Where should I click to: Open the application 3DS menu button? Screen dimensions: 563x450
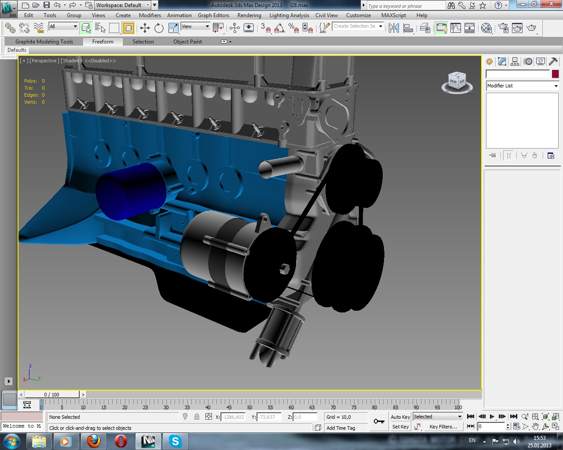(x=9, y=9)
